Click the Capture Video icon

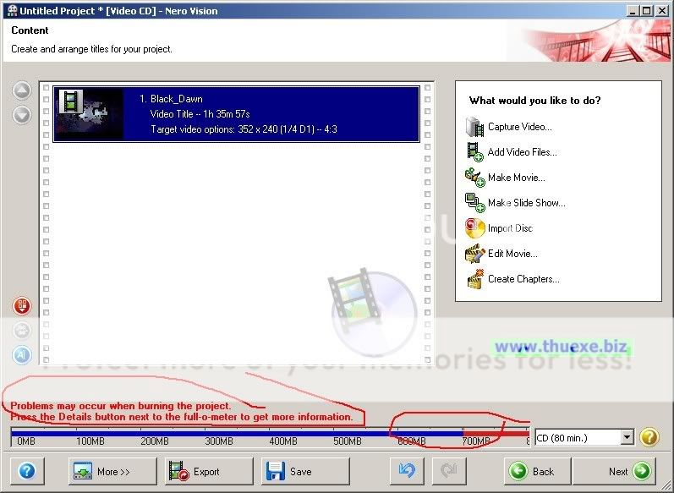(x=474, y=127)
